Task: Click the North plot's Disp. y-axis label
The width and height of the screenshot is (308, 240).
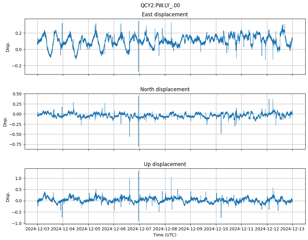Action: (x=5, y=121)
